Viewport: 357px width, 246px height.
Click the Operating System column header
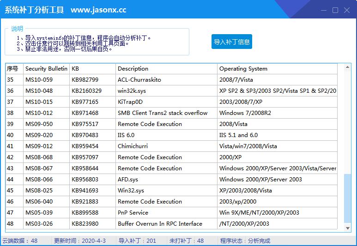click(277, 69)
